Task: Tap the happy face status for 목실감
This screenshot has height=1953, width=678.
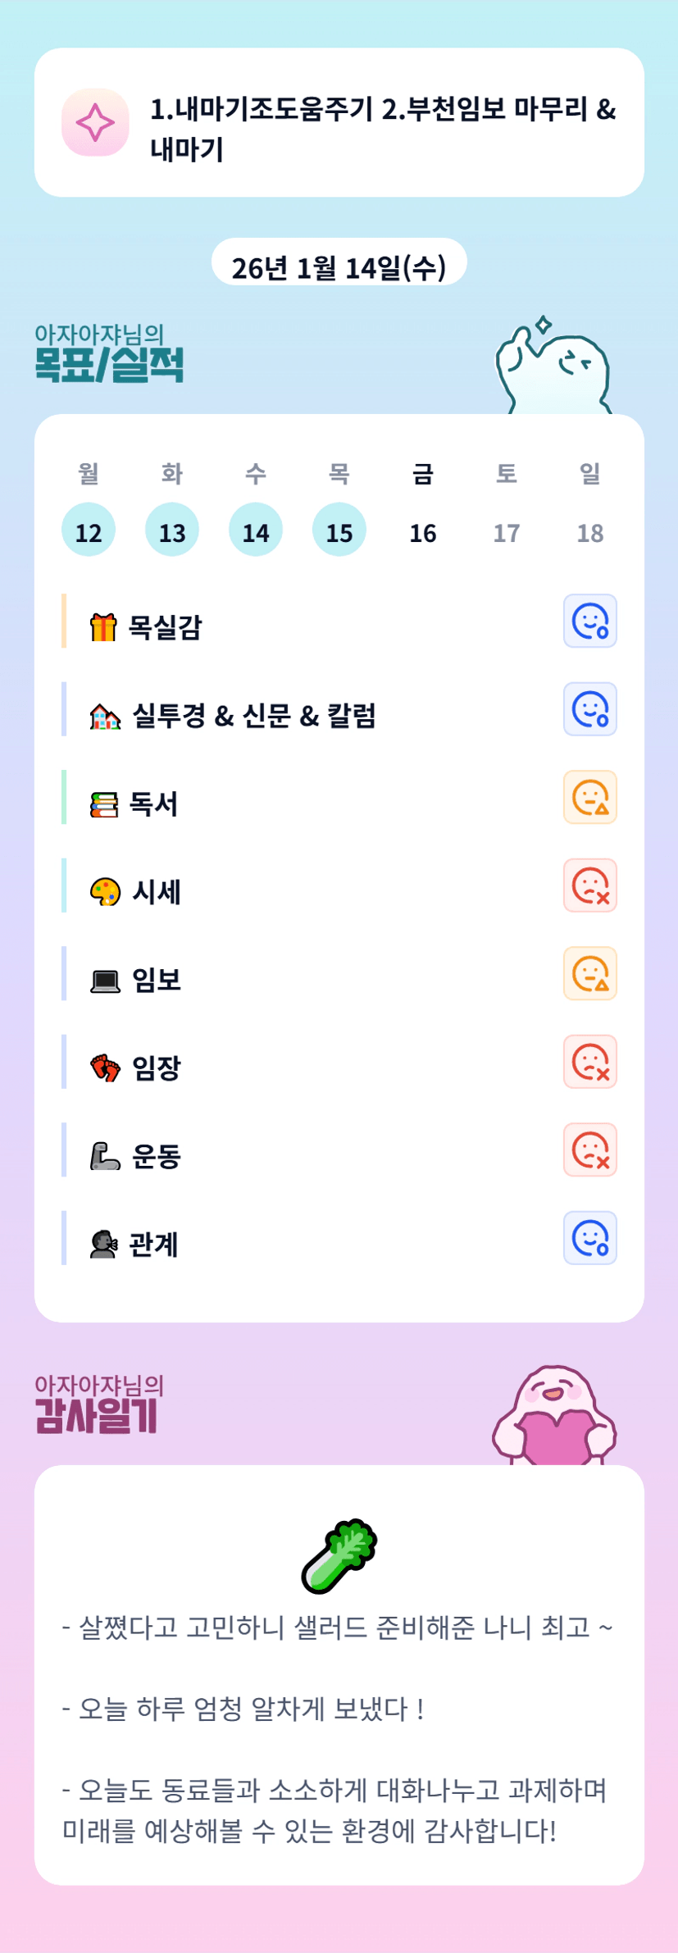Action: (x=589, y=621)
